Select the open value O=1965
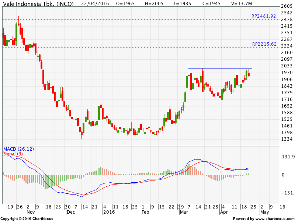The image size is (295, 221). click(x=125, y=4)
